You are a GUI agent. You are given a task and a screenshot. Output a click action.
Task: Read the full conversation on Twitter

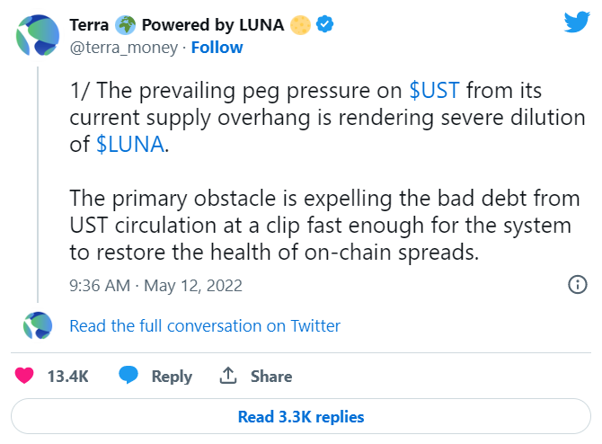tap(205, 325)
